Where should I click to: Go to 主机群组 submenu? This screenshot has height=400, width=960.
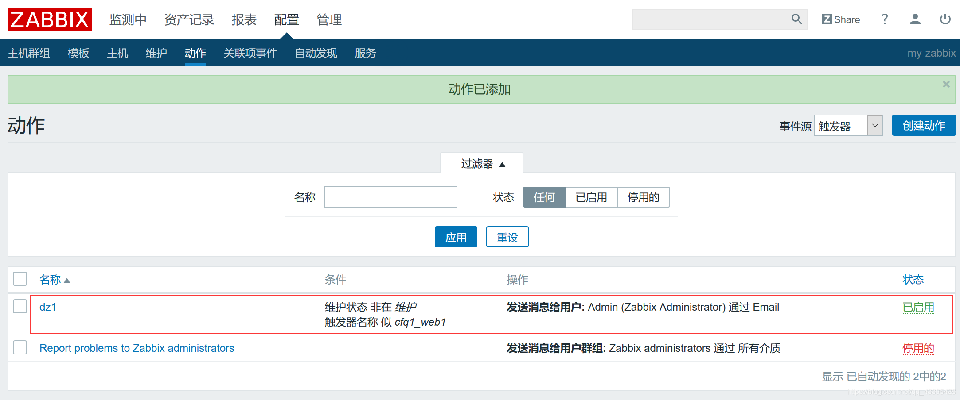pyautogui.click(x=29, y=53)
